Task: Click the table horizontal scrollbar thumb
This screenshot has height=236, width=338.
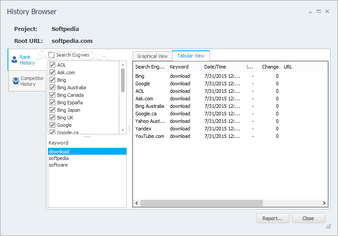Action: pos(201,203)
